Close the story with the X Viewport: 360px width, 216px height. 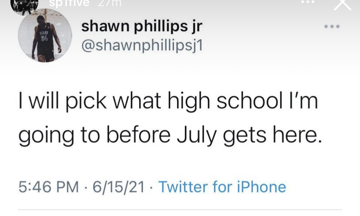[342, 3]
